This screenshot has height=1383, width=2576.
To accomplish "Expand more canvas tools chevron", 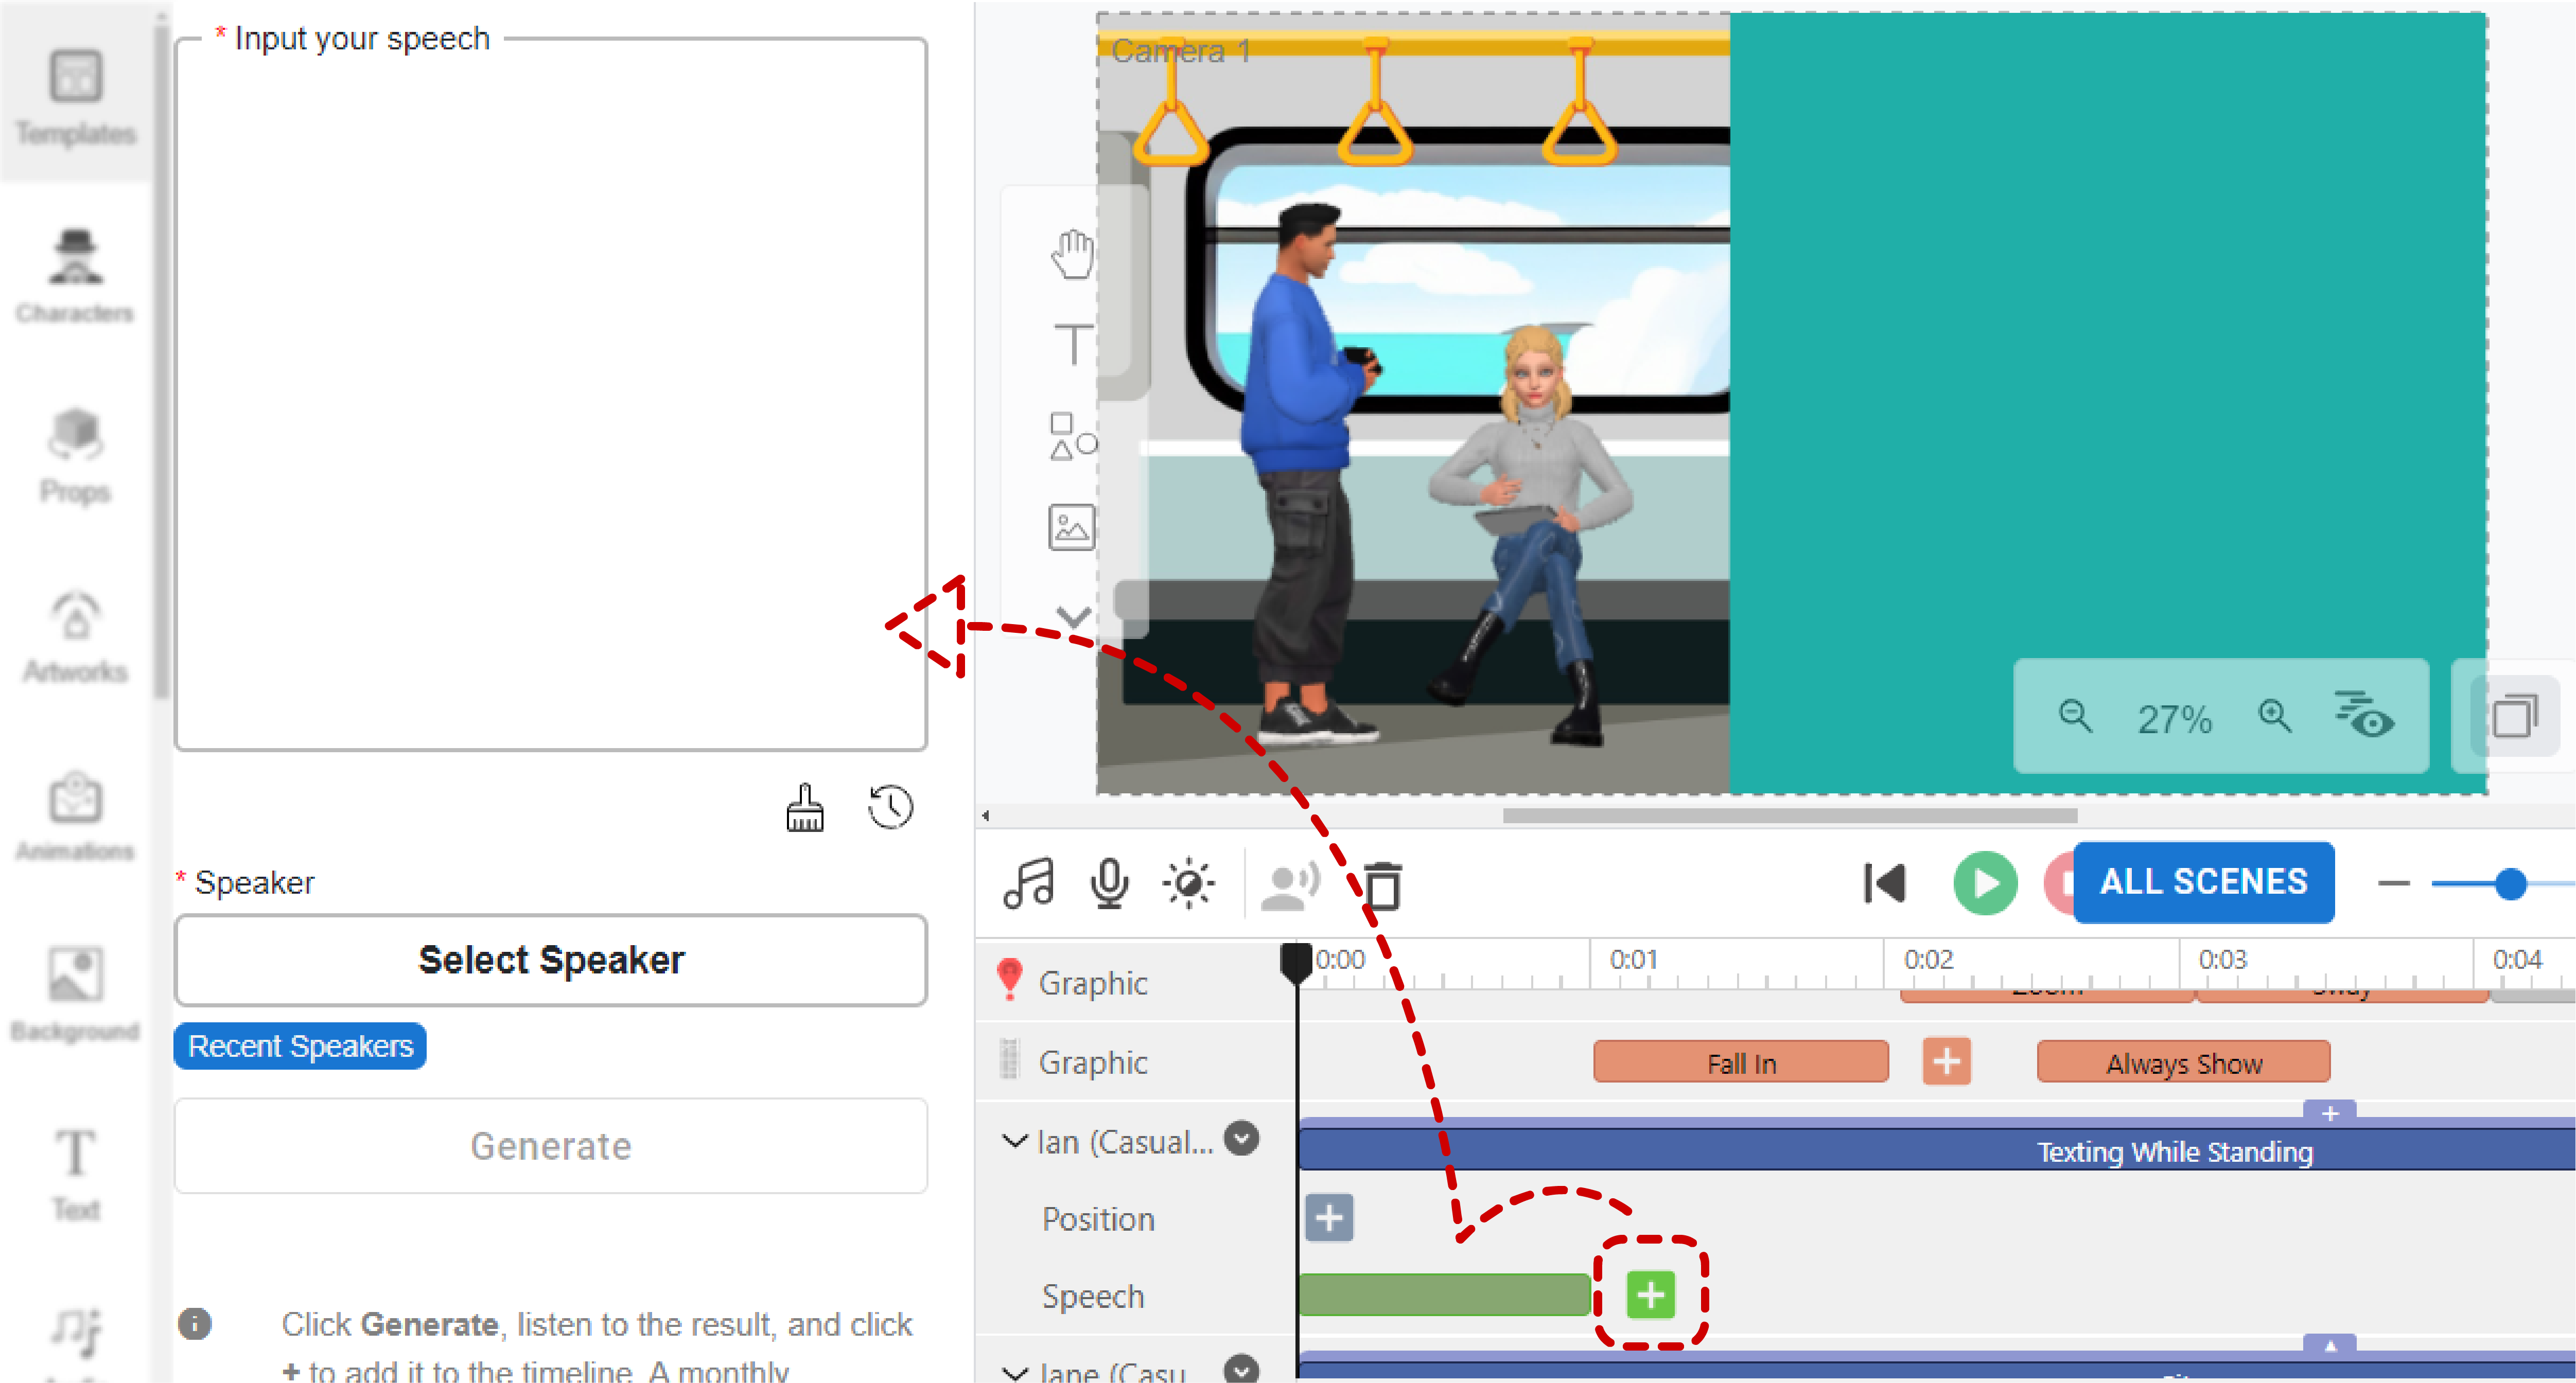I will point(1073,616).
